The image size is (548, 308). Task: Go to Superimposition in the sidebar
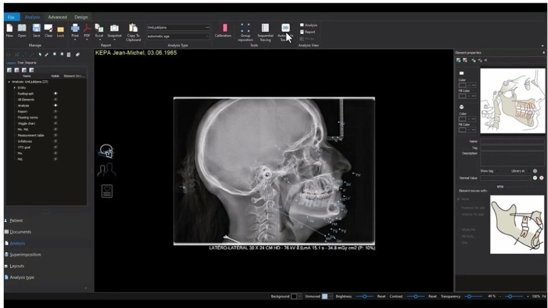click(x=24, y=254)
